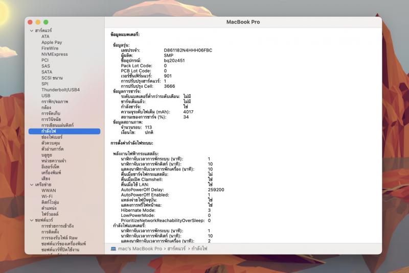The height and width of the screenshot is (273, 409).
Task: Open the USB hardware entry
Action: 46,96
